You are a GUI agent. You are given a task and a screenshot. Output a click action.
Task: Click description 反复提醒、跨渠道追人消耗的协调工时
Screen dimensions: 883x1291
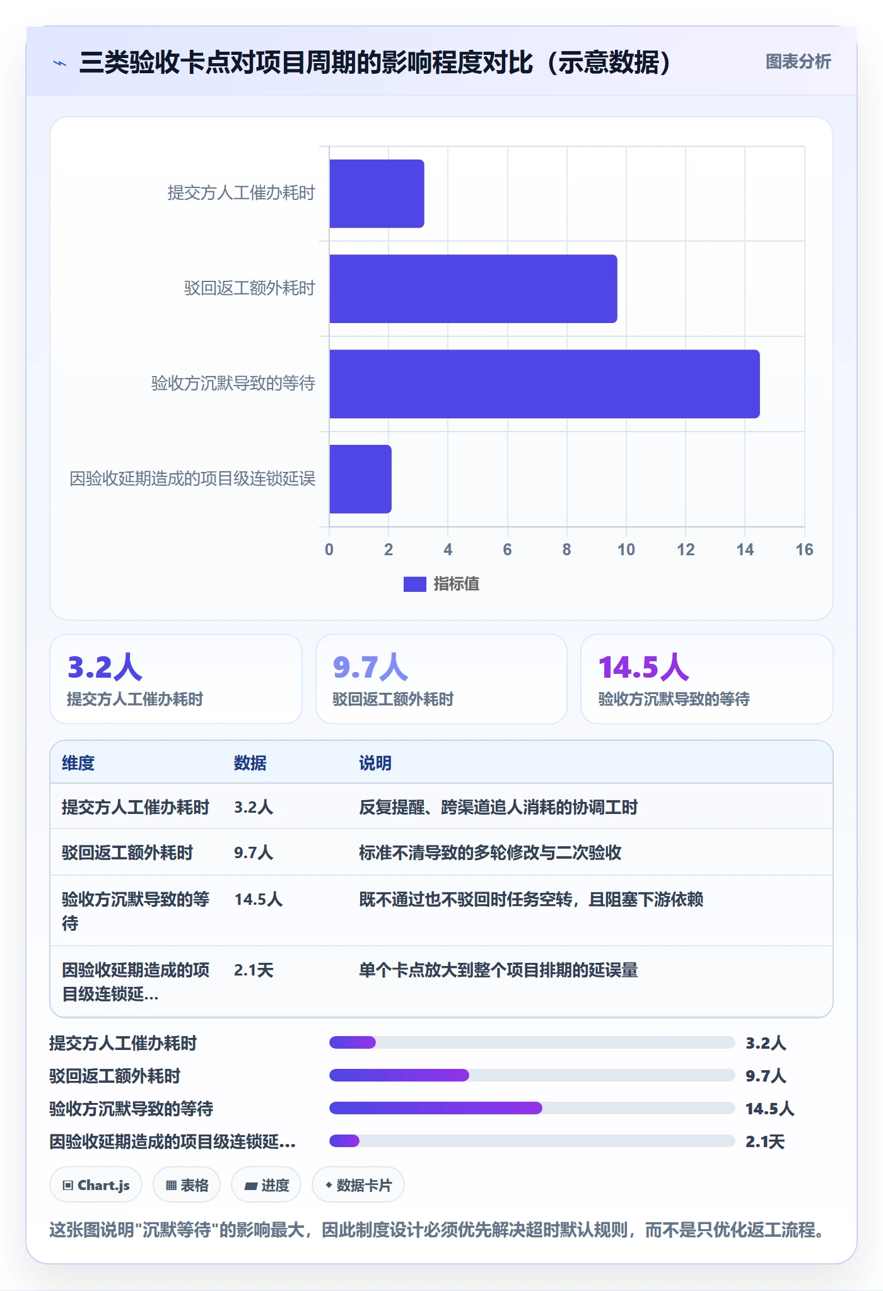coord(498,807)
